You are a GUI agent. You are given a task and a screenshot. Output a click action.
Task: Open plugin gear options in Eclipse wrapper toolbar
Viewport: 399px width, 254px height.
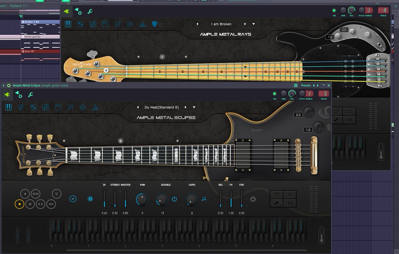click(18, 95)
